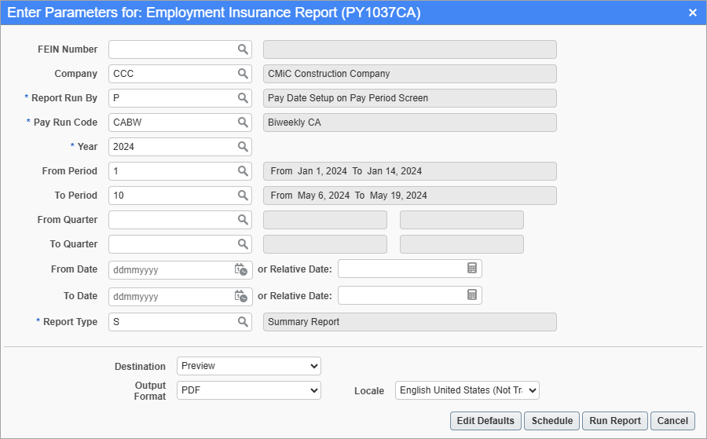Open FEIN Number lookup search icon

click(x=243, y=49)
